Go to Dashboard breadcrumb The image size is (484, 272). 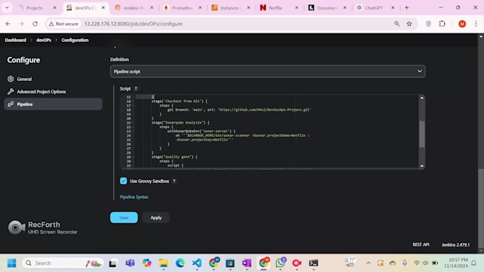pos(16,40)
